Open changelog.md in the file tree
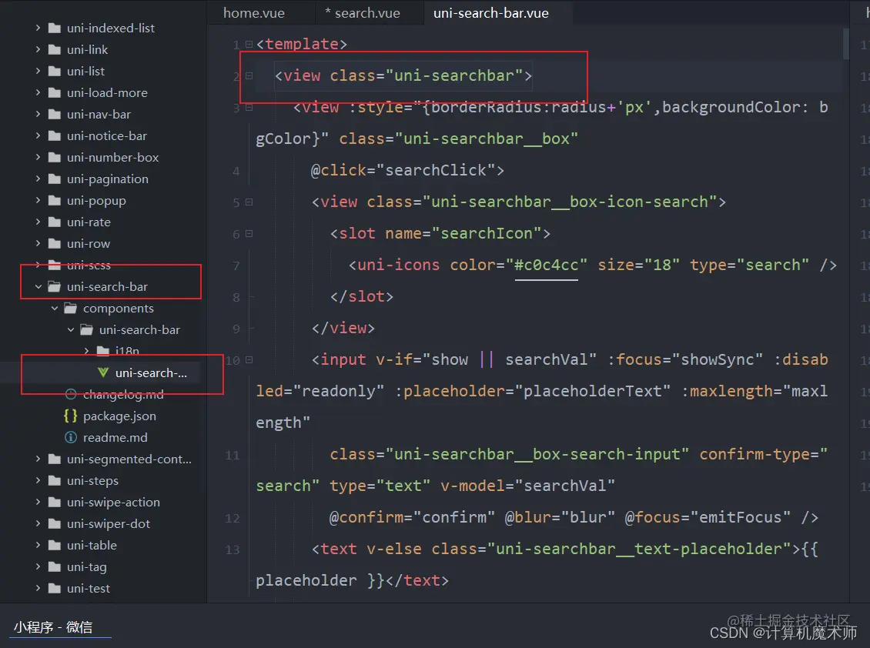 [123, 395]
